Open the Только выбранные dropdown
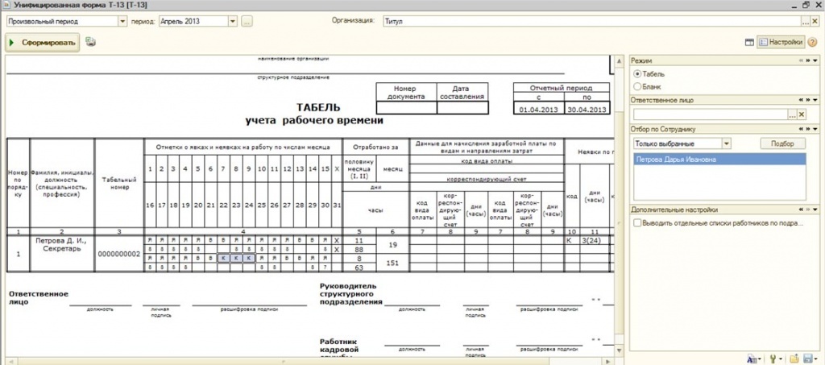 [726, 143]
